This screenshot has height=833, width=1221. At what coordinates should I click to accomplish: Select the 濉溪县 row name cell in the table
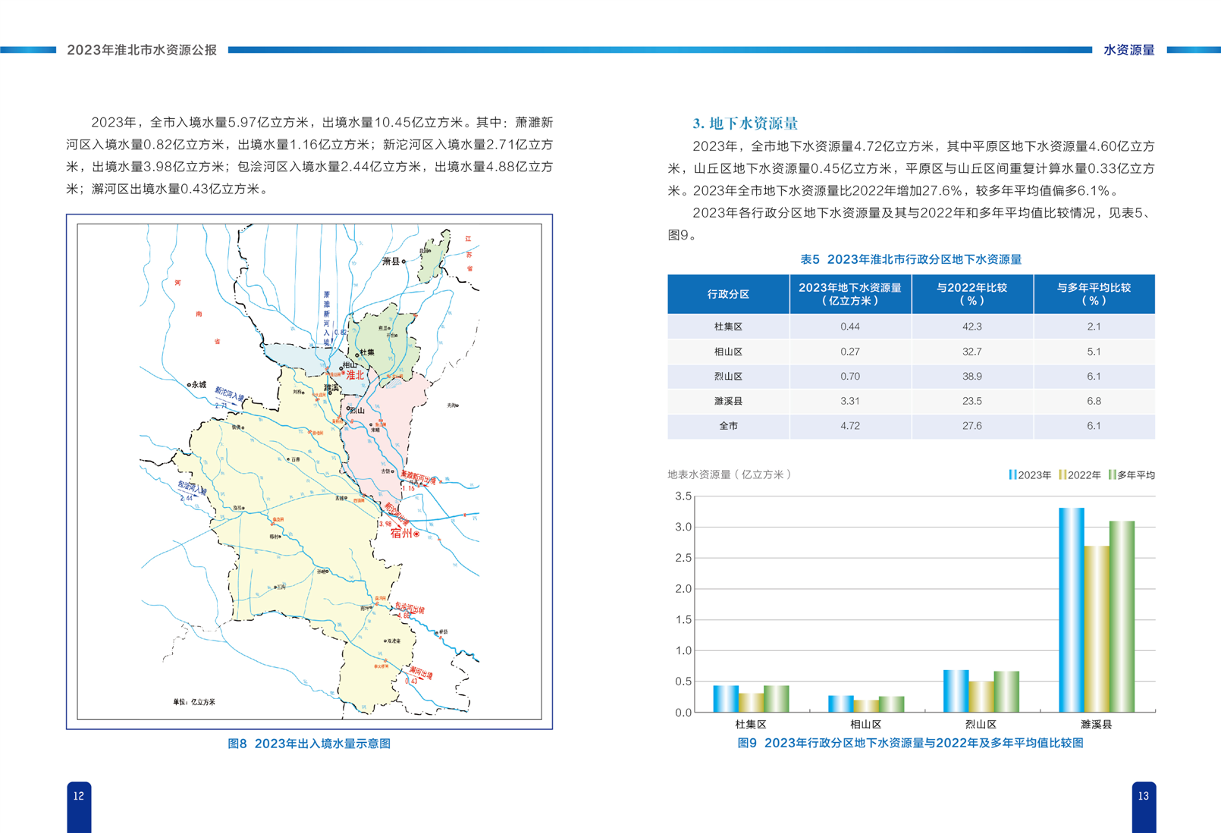coord(728,401)
